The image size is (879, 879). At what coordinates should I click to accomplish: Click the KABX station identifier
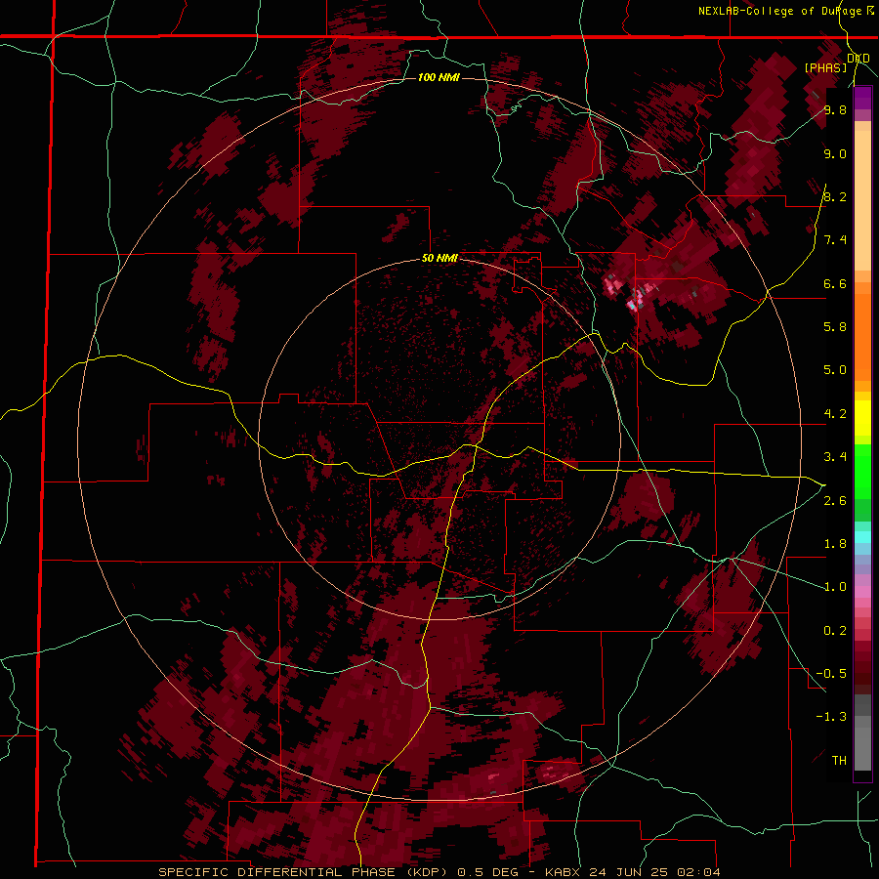[x=564, y=872]
